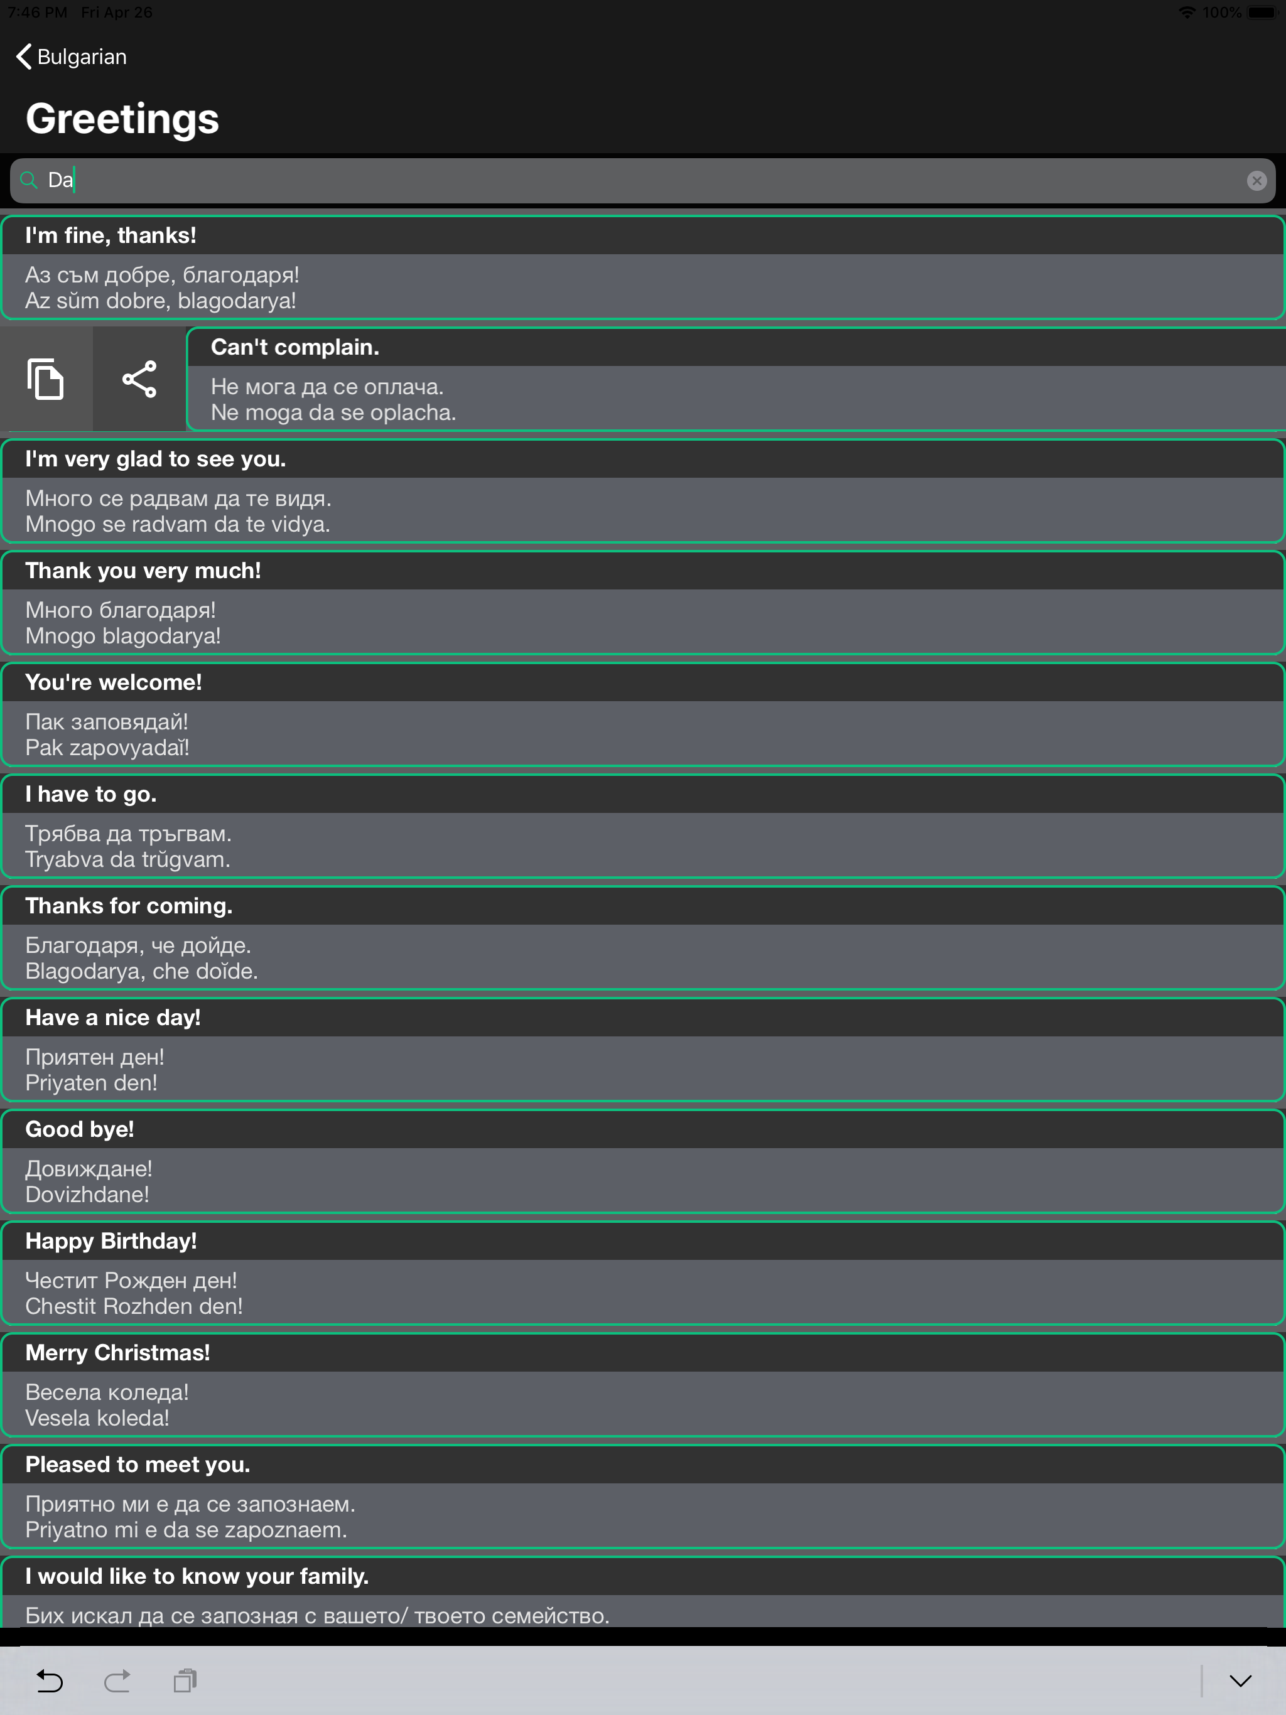Select the "Merry Christmas!" phrase

[x=642, y=1385]
